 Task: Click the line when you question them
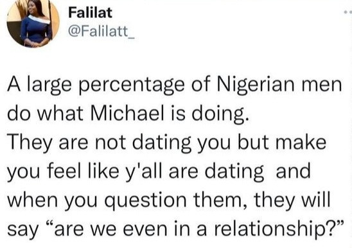click(169, 199)
